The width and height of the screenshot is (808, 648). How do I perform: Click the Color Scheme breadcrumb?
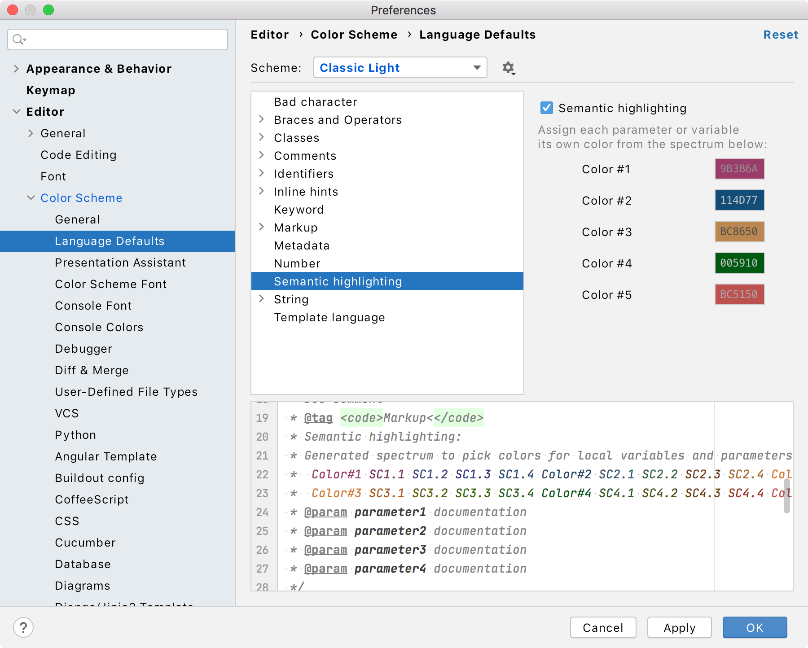(x=354, y=35)
